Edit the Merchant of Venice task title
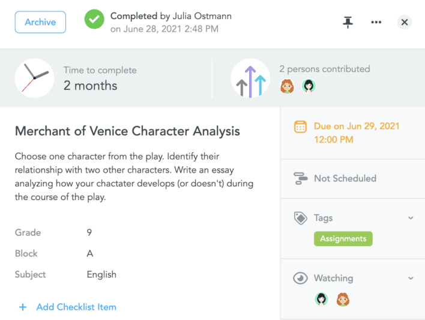The height and width of the screenshot is (320, 425). (127, 131)
